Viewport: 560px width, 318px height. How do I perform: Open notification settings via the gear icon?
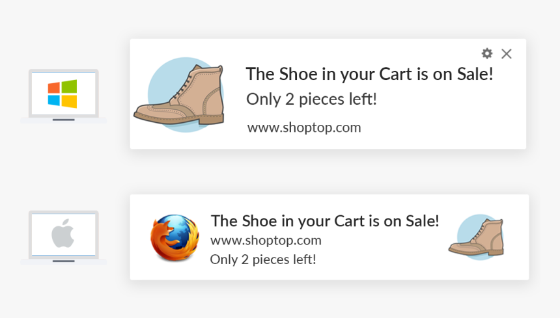point(487,53)
